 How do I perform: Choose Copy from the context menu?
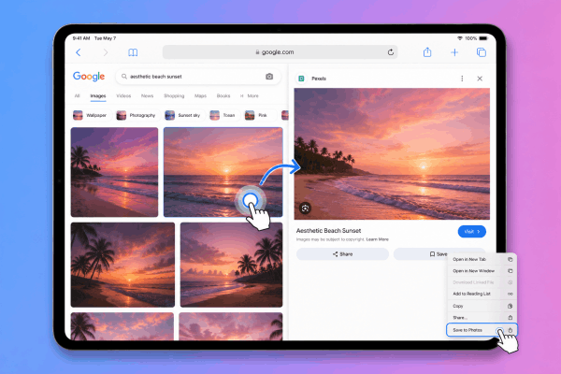482,306
